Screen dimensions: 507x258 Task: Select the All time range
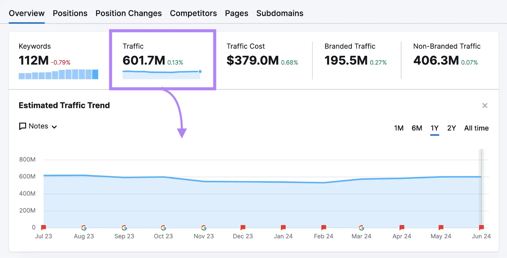point(476,128)
